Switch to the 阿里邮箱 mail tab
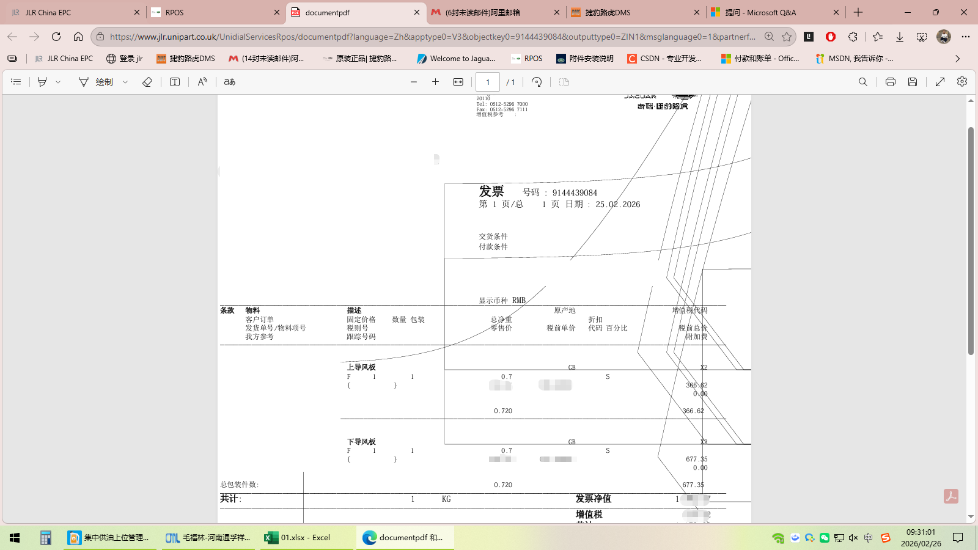This screenshot has height=550, width=978. pyautogui.click(x=496, y=12)
